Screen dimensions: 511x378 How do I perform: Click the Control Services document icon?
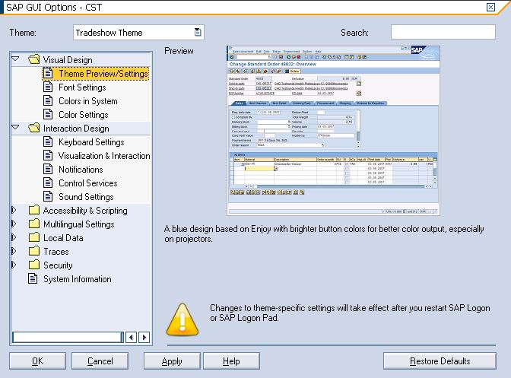click(x=48, y=183)
